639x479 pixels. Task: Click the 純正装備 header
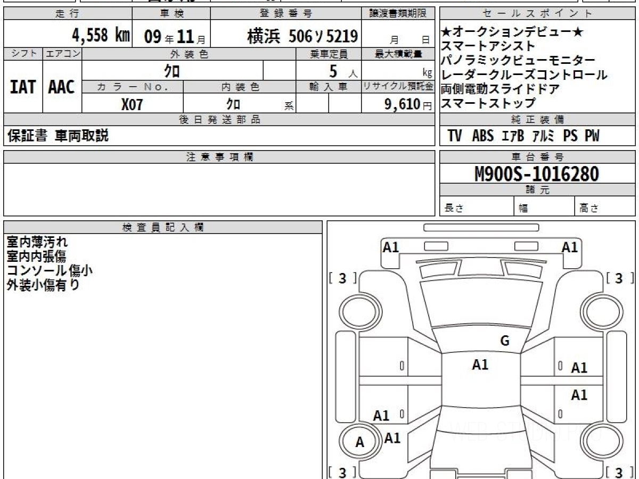coord(537,120)
